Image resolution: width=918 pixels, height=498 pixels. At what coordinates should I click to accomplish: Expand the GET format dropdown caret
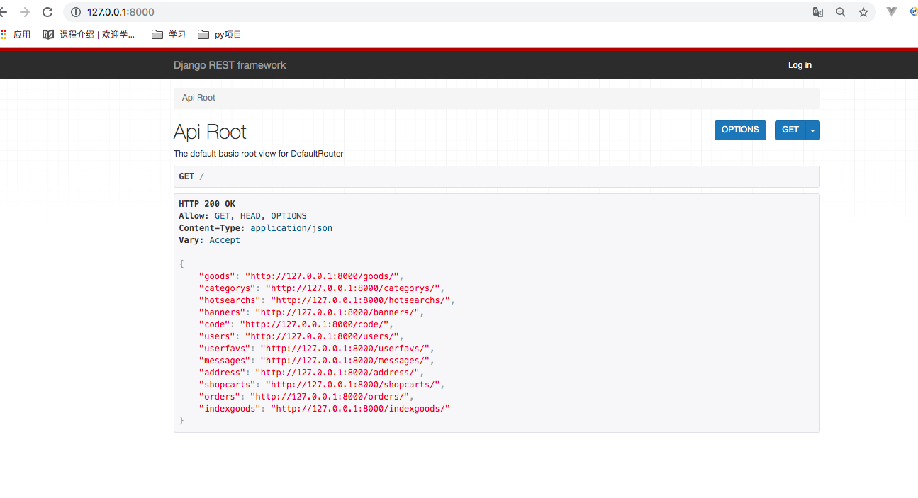813,130
